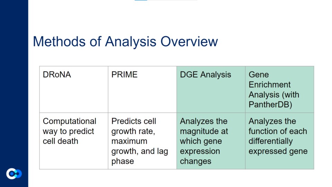Click the 'function of each' text

point(277,131)
